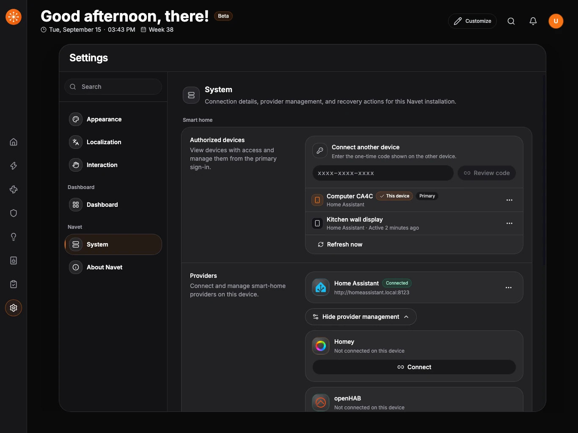
Task: Click the 'Connected' status badge
Action: 397,283
